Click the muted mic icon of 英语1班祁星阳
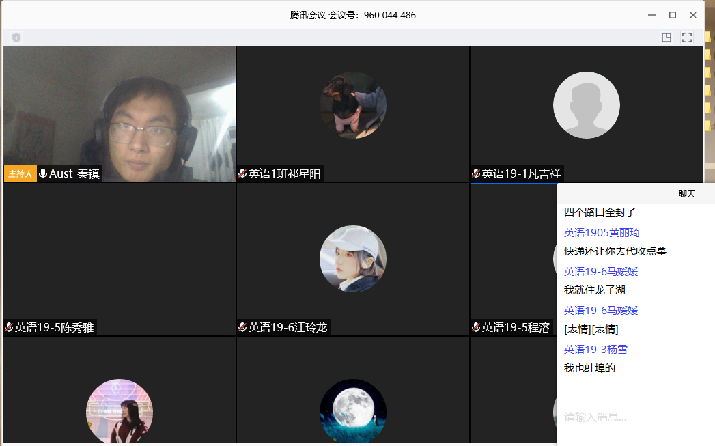Screen dimensions: 715x446 [x=242, y=174]
